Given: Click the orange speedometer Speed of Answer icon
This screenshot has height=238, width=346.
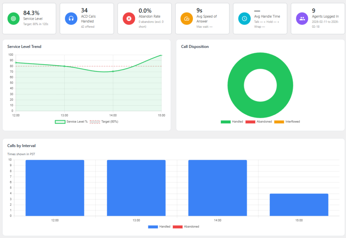Looking at the screenshot, I should point(187,19).
